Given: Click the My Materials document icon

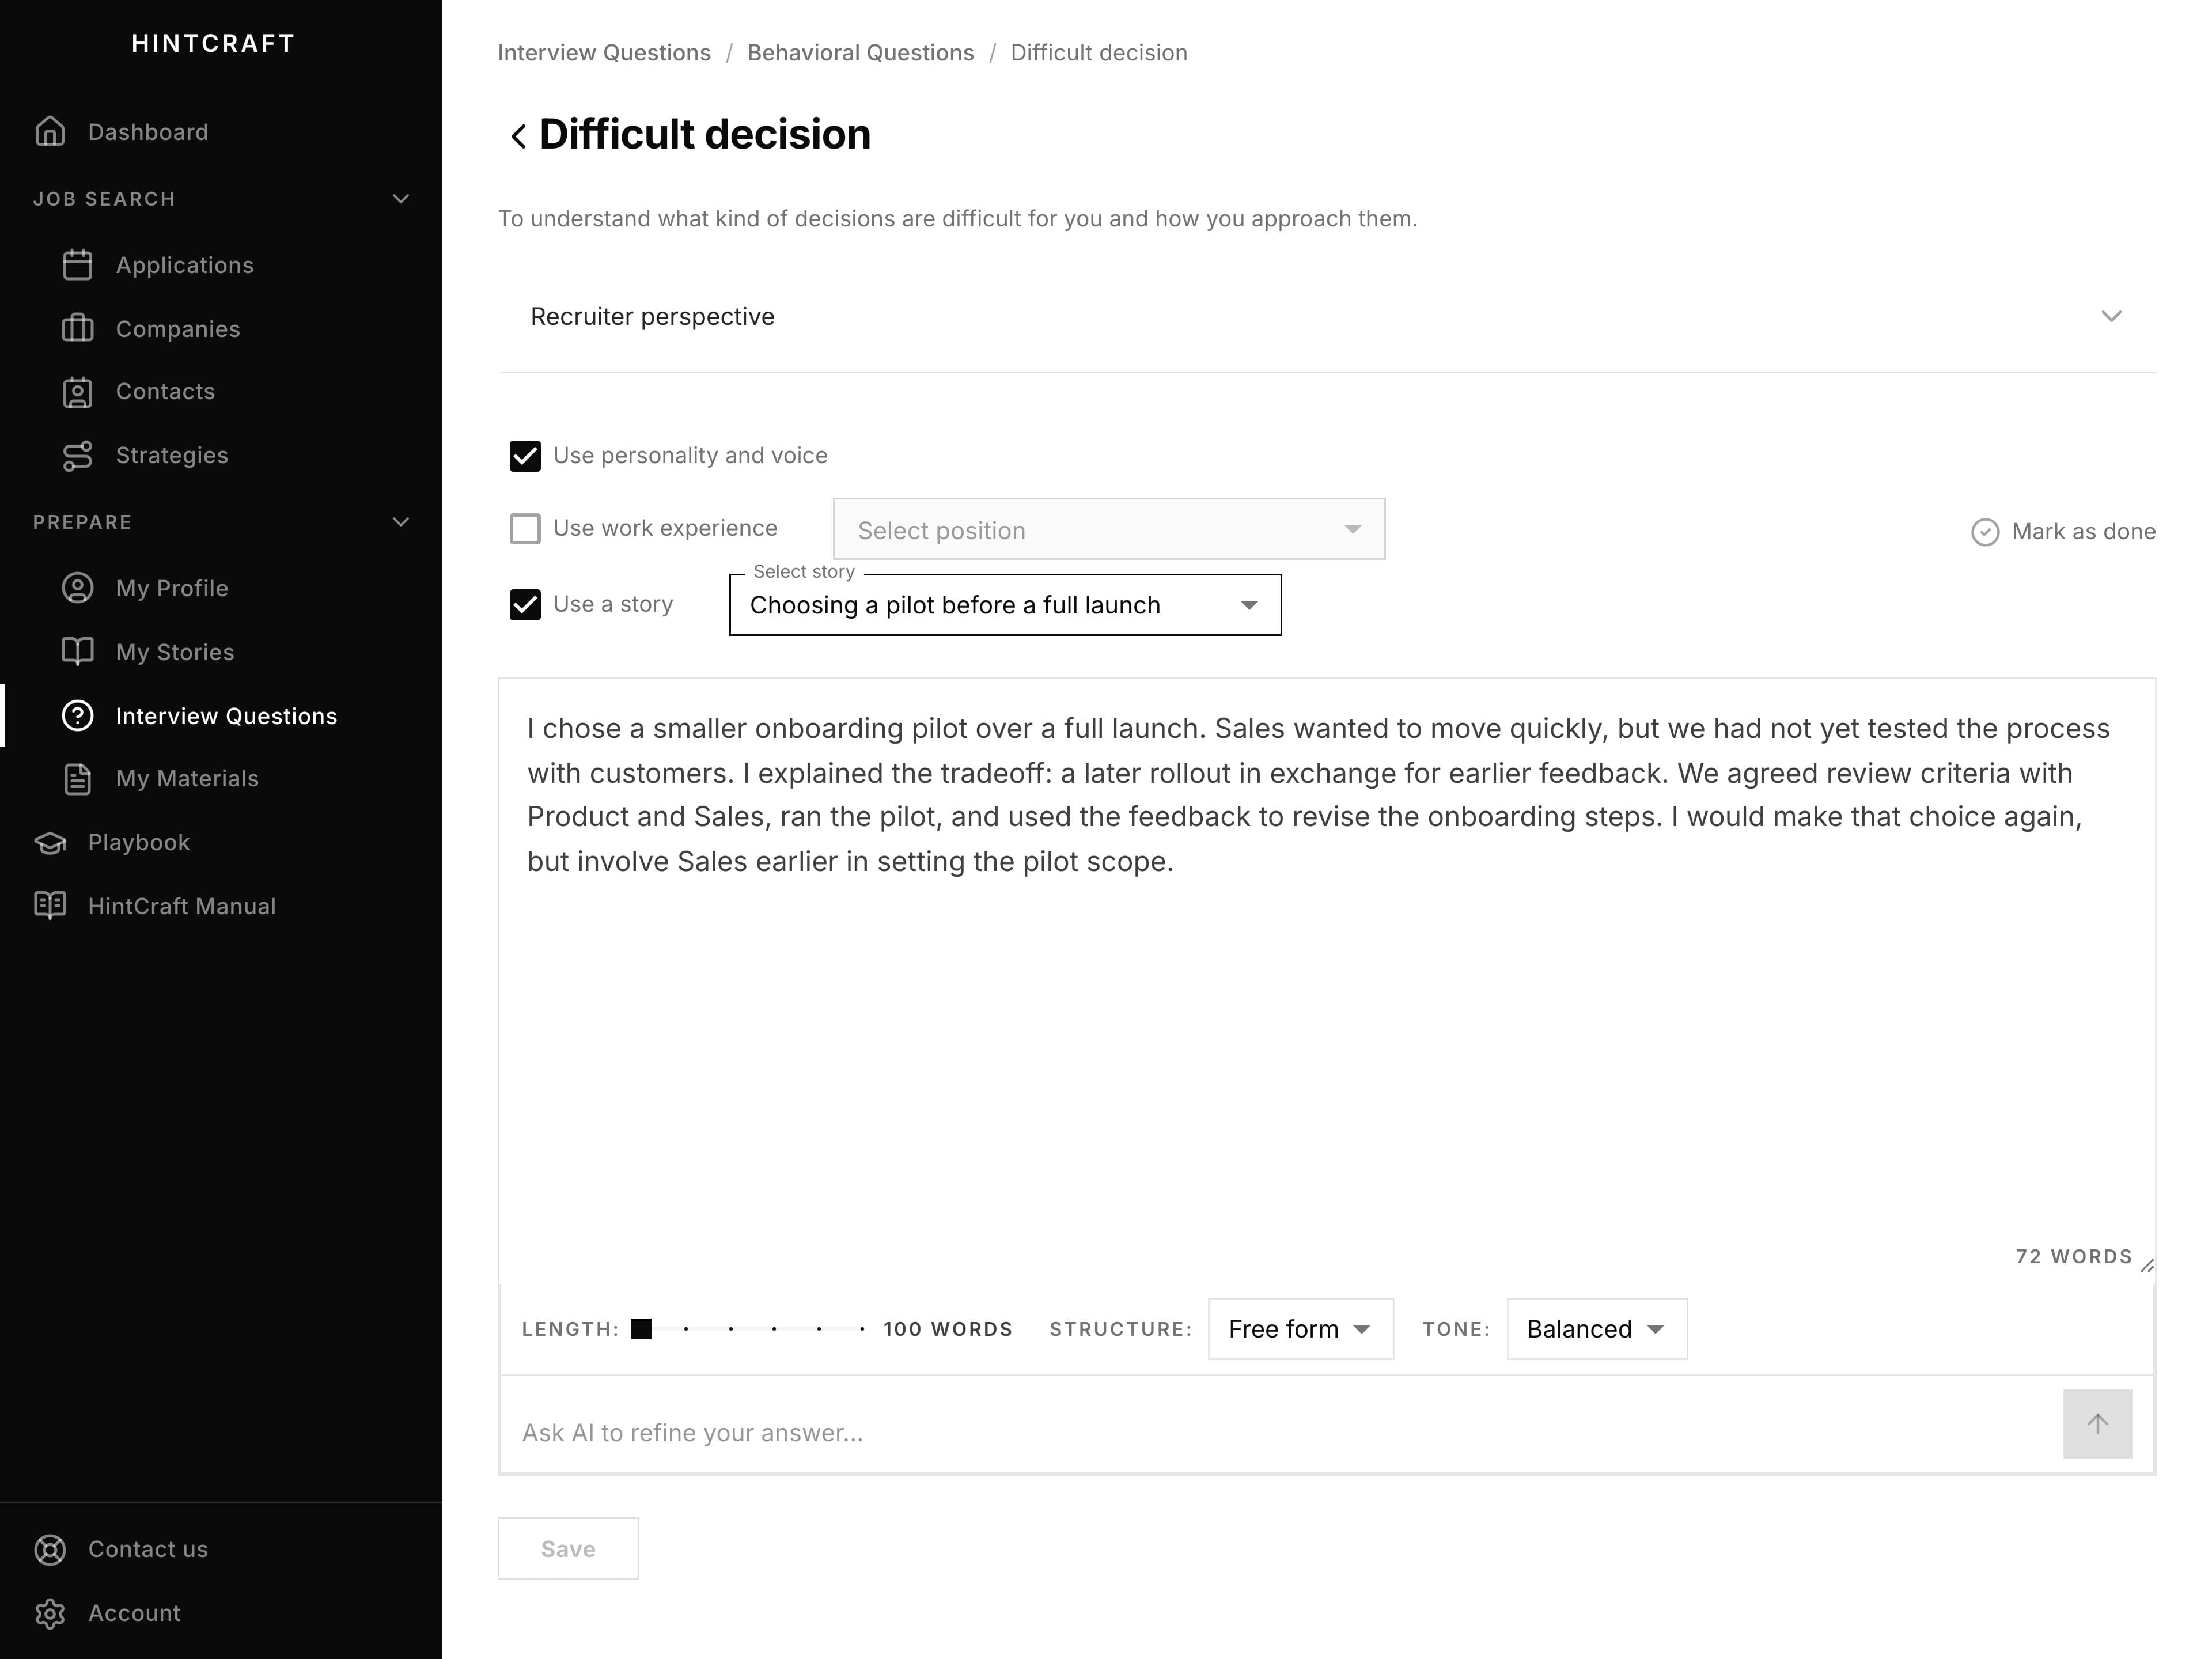Looking at the screenshot, I should tap(77, 779).
